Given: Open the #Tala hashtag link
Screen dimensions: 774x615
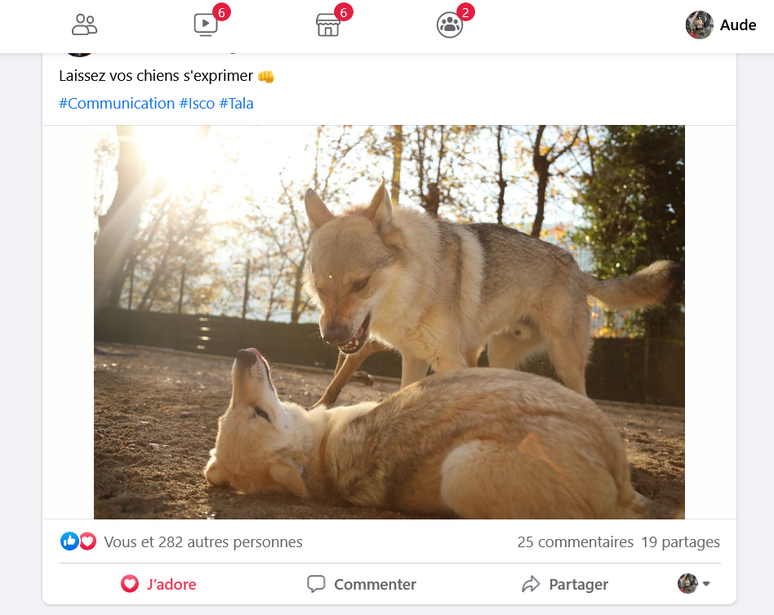Looking at the screenshot, I should (237, 103).
